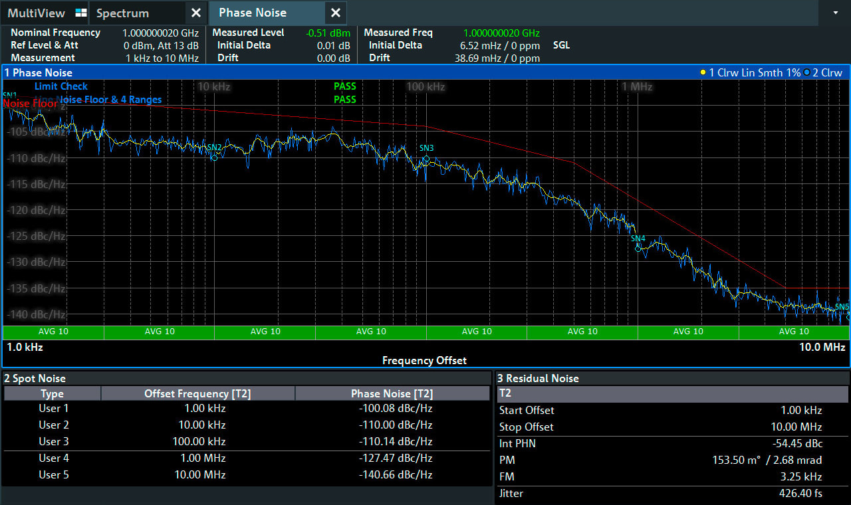Viewport: 851px width, 505px height.
Task: Select the User 3 spot noise row
Action: click(x=247, y=441)
